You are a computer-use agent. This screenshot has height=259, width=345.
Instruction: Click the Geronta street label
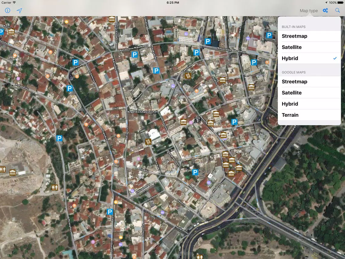[165, 126]
